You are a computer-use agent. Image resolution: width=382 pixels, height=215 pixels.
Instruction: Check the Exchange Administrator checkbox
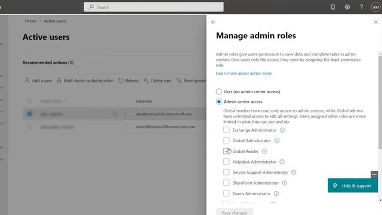(x=226, y=130)
